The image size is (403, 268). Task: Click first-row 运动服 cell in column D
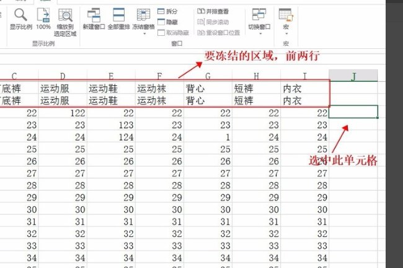coord(63,89)
